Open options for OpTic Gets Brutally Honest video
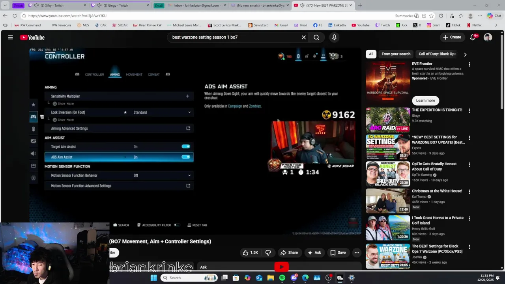This screenshot has width=505, height=284. pyautogui.click(x=469, y=164)
